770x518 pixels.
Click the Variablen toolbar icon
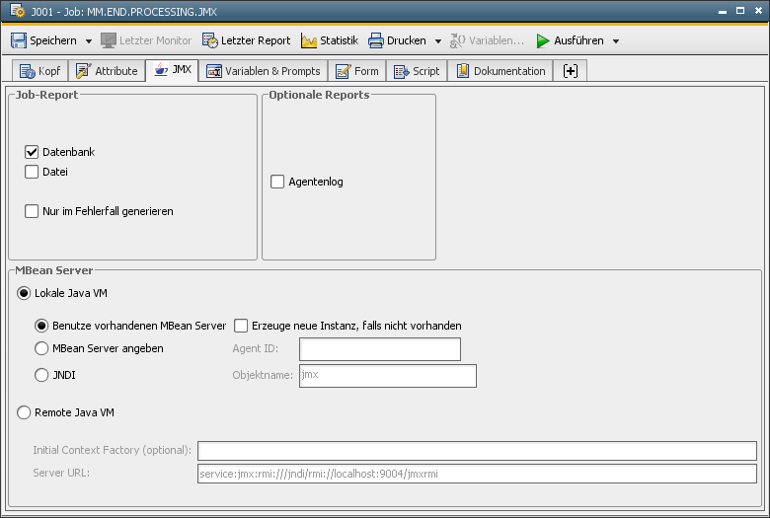(x=458, y=40)
